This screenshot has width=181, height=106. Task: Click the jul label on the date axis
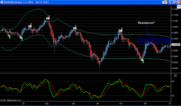pyautogui.click(x=23, y=103)
